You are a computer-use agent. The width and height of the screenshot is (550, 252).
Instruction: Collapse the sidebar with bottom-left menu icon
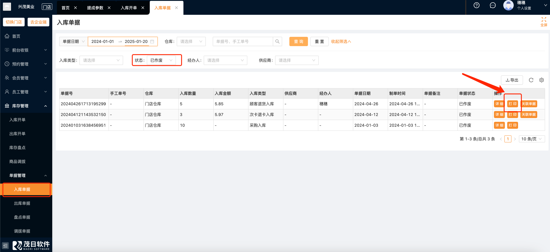5,246
